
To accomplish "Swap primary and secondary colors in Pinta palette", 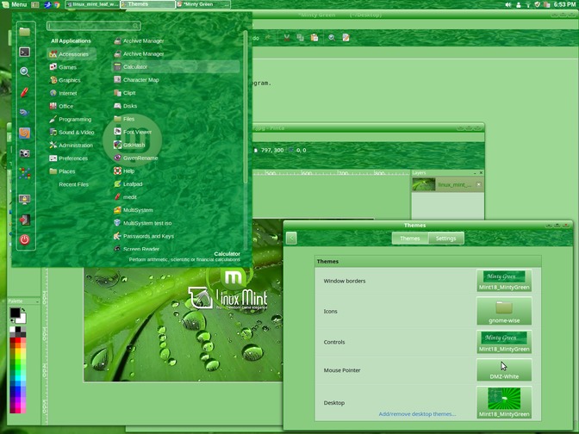I will click(23, 310).
